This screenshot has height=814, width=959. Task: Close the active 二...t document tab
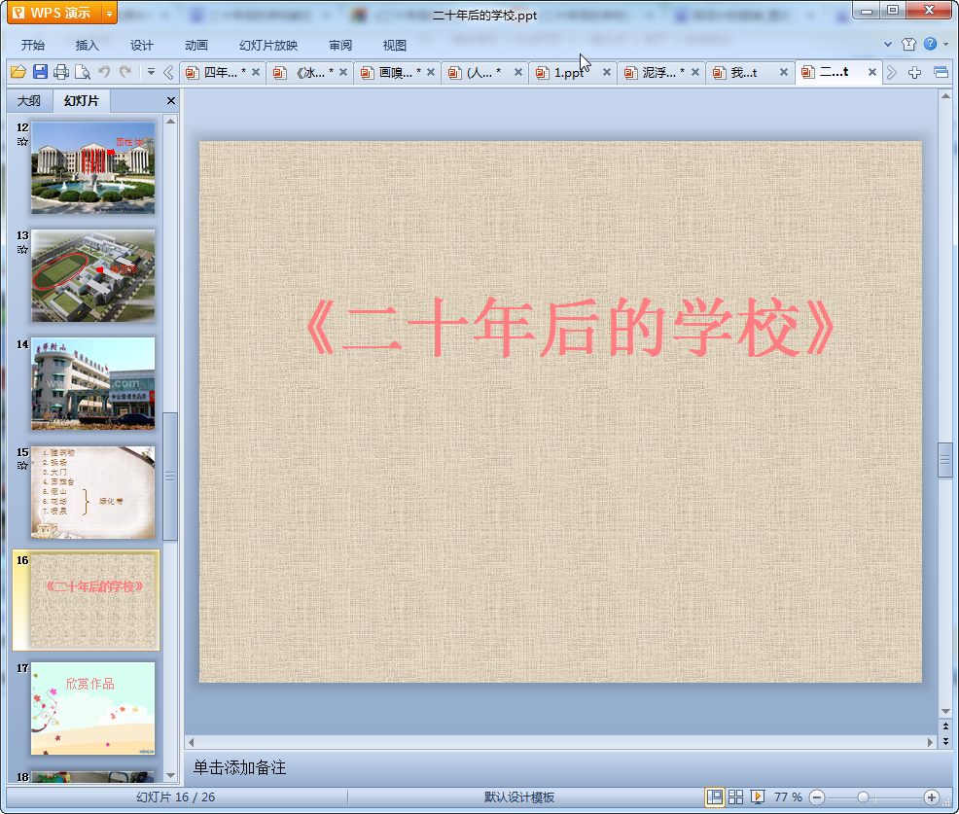(x=872, y=72)
